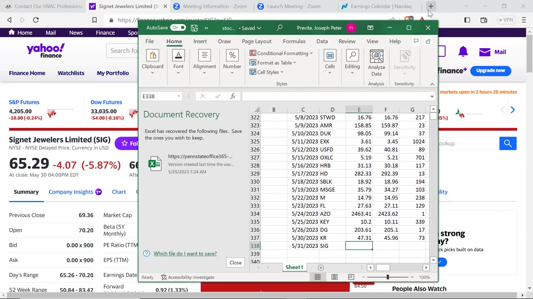
Task: Open Ribbon Display Options icon in Excel
Action: [x=370, y=28]
